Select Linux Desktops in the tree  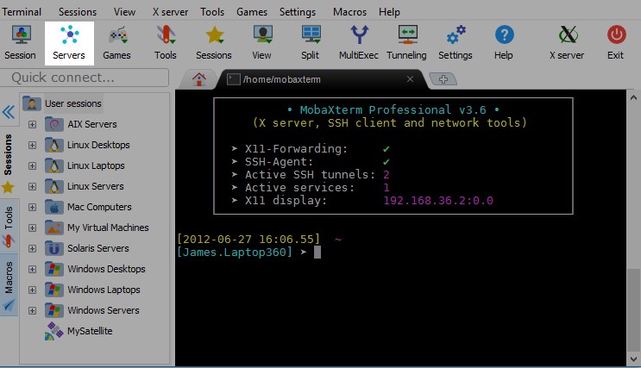(x=98, y=145)
